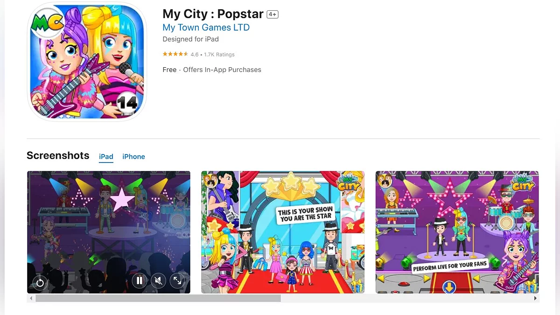This screenshot has height=315, width=560.
Task: Open the 'This is your show' screenshot
Action: [x=283, y=232]
